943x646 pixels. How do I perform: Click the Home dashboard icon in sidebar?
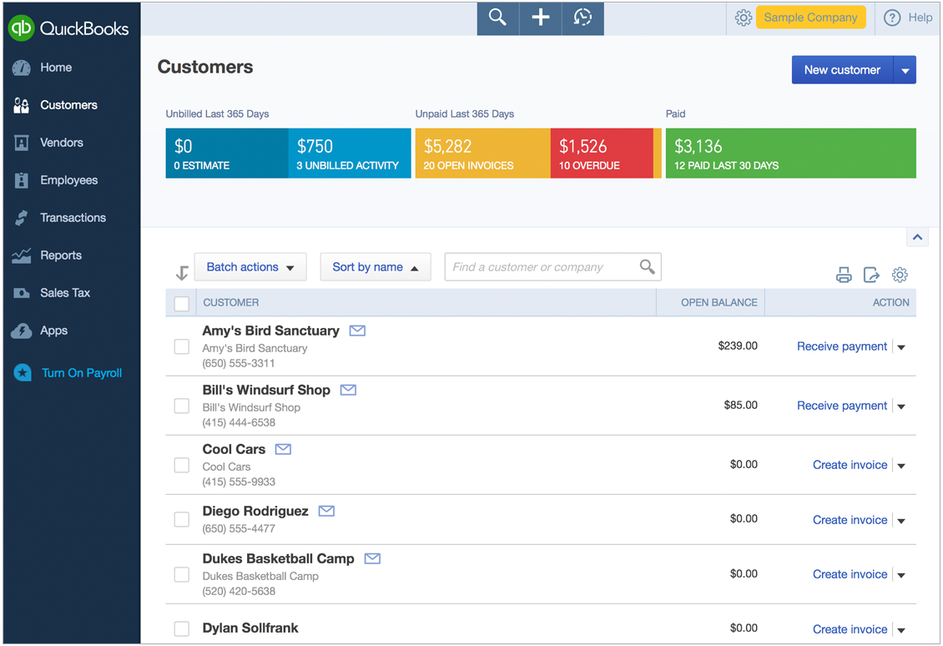click(21, 68)
